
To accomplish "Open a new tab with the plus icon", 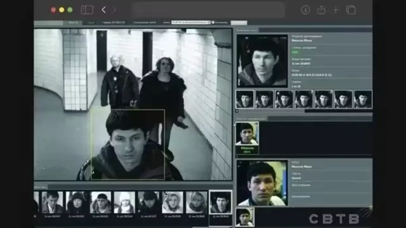I will (x=336, y=10).
